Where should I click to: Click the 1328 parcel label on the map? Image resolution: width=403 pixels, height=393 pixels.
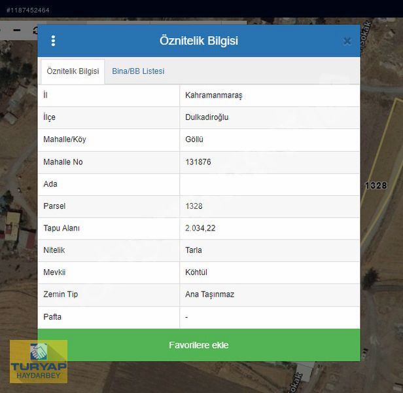376,185
